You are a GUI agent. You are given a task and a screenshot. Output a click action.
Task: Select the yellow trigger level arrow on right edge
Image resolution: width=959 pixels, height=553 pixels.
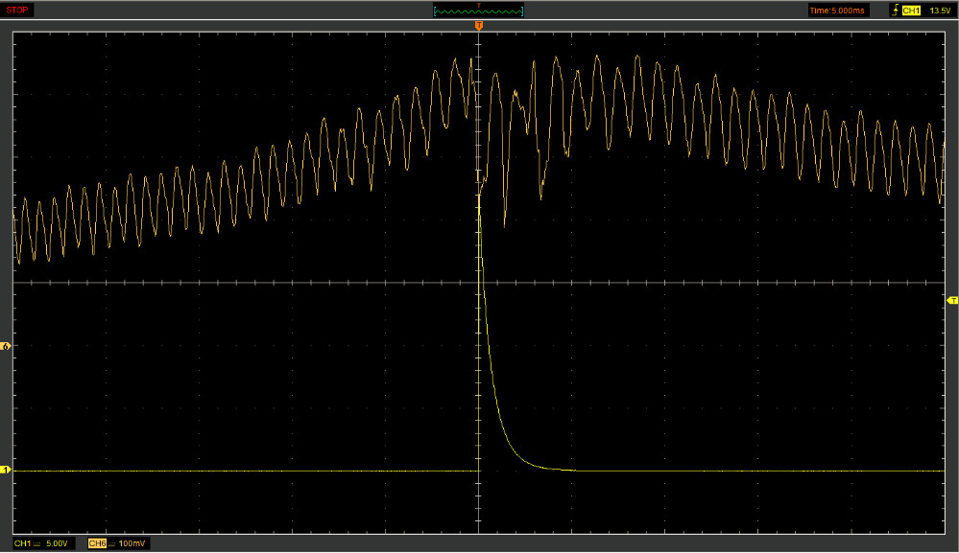[951, 301]
